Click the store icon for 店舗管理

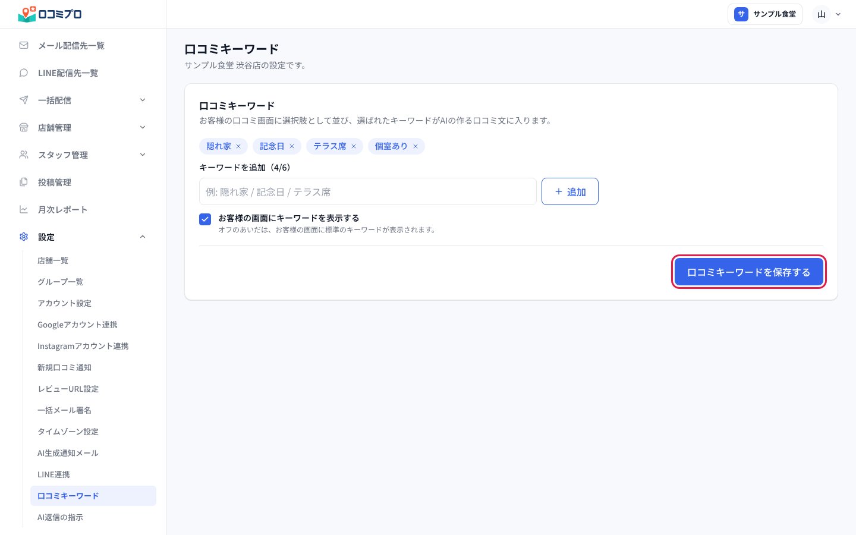pyautogui.click(x=24, y=127)
